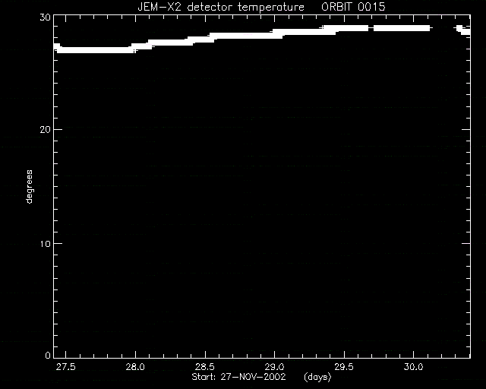
Task: Click the data gap between the last two curve segments
Action: [x=443, y=28]
